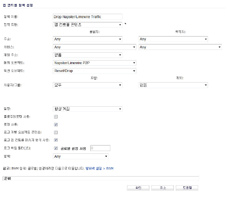Open destination address 'Any' dropdown
The image size is (227, 199).
click(173, 39)
